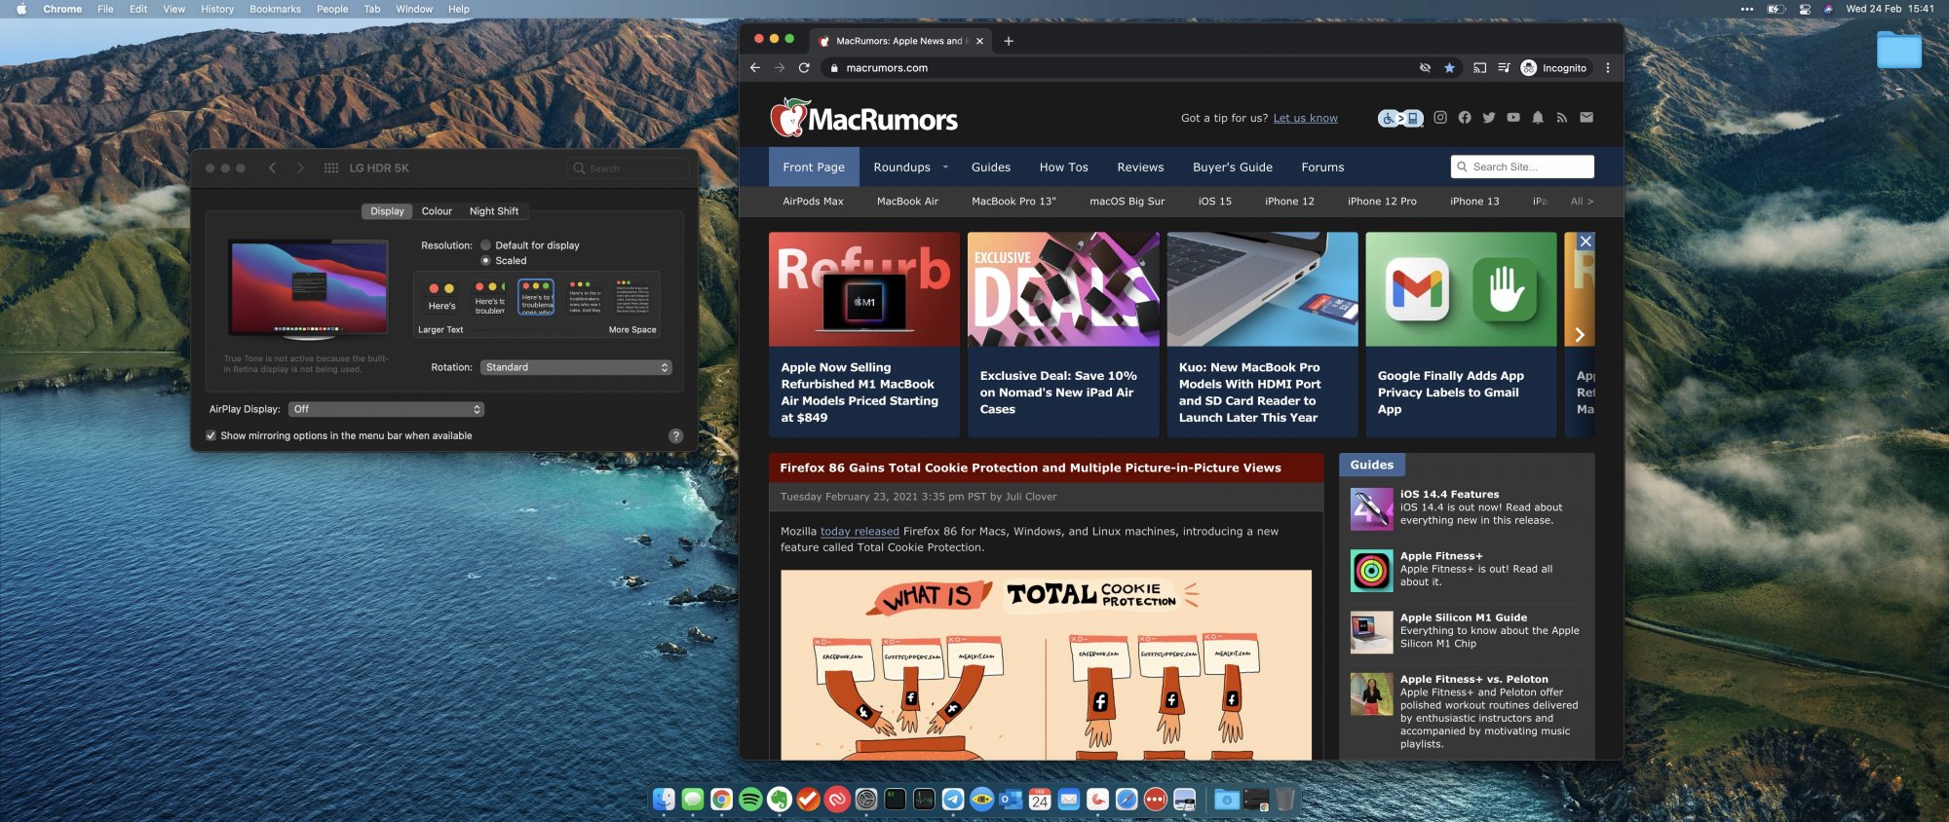1949x822 pixels.
Task: Click the Search Site field on MacRumors
Action: tap(1522, 168)
